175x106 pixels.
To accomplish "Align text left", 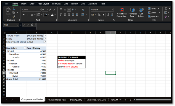I will tap(61, 15).
